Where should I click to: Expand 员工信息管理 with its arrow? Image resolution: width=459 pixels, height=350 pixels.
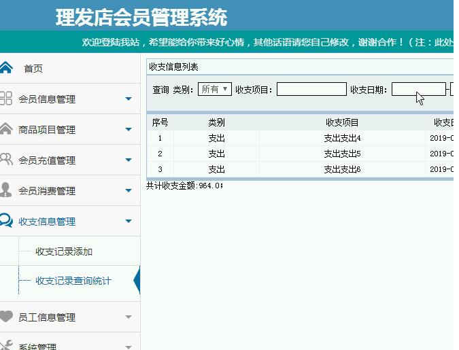(129, 317)
